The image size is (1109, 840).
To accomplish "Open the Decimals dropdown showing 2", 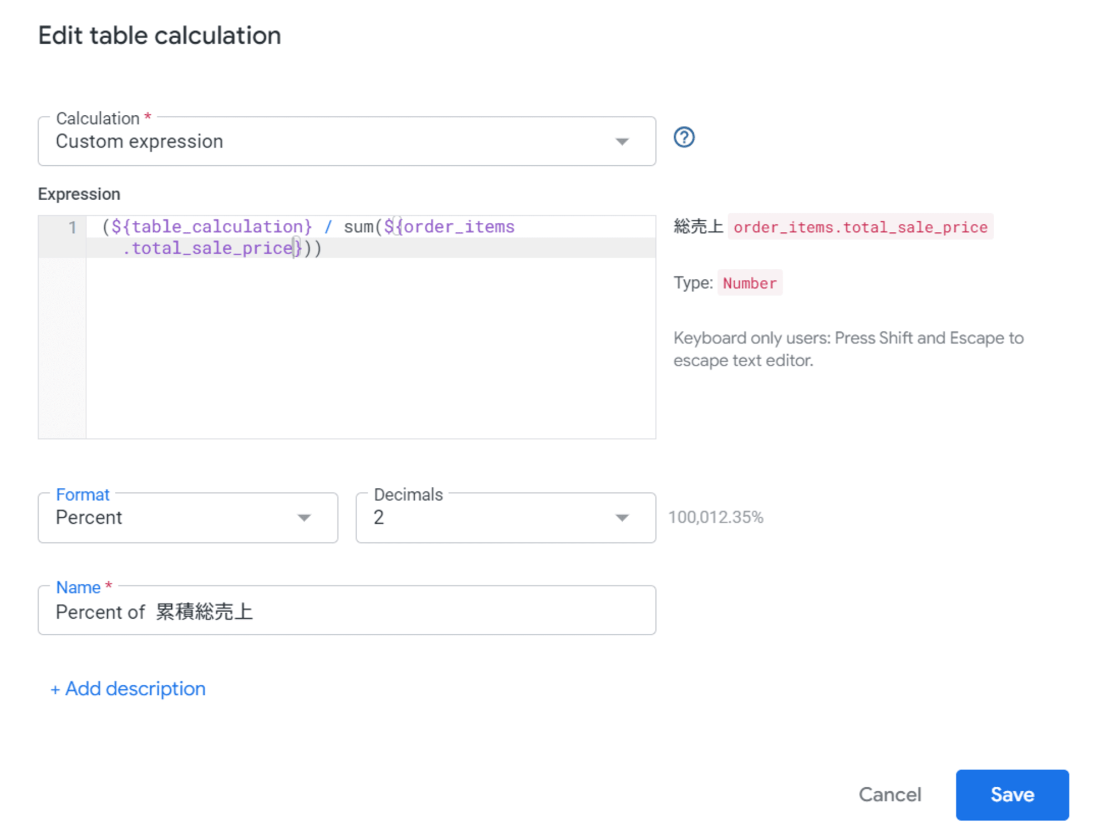I will pos(505,517).
